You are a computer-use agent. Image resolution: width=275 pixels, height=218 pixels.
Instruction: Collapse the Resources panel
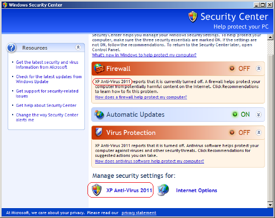[78, 47]
